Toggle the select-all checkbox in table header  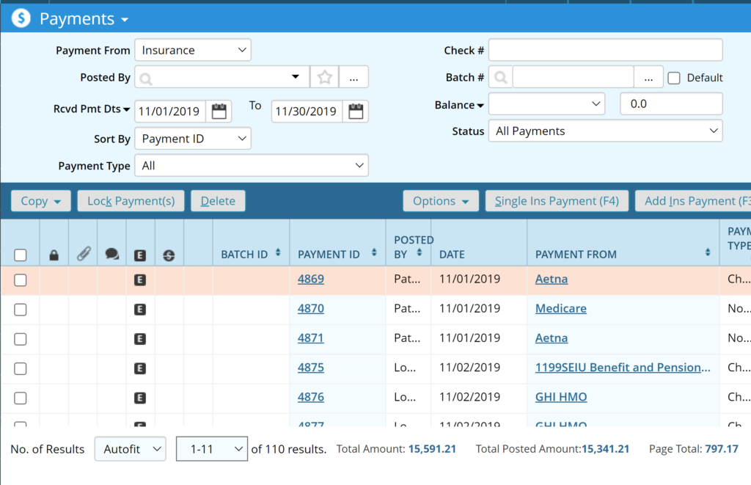(x=21, y=255)
